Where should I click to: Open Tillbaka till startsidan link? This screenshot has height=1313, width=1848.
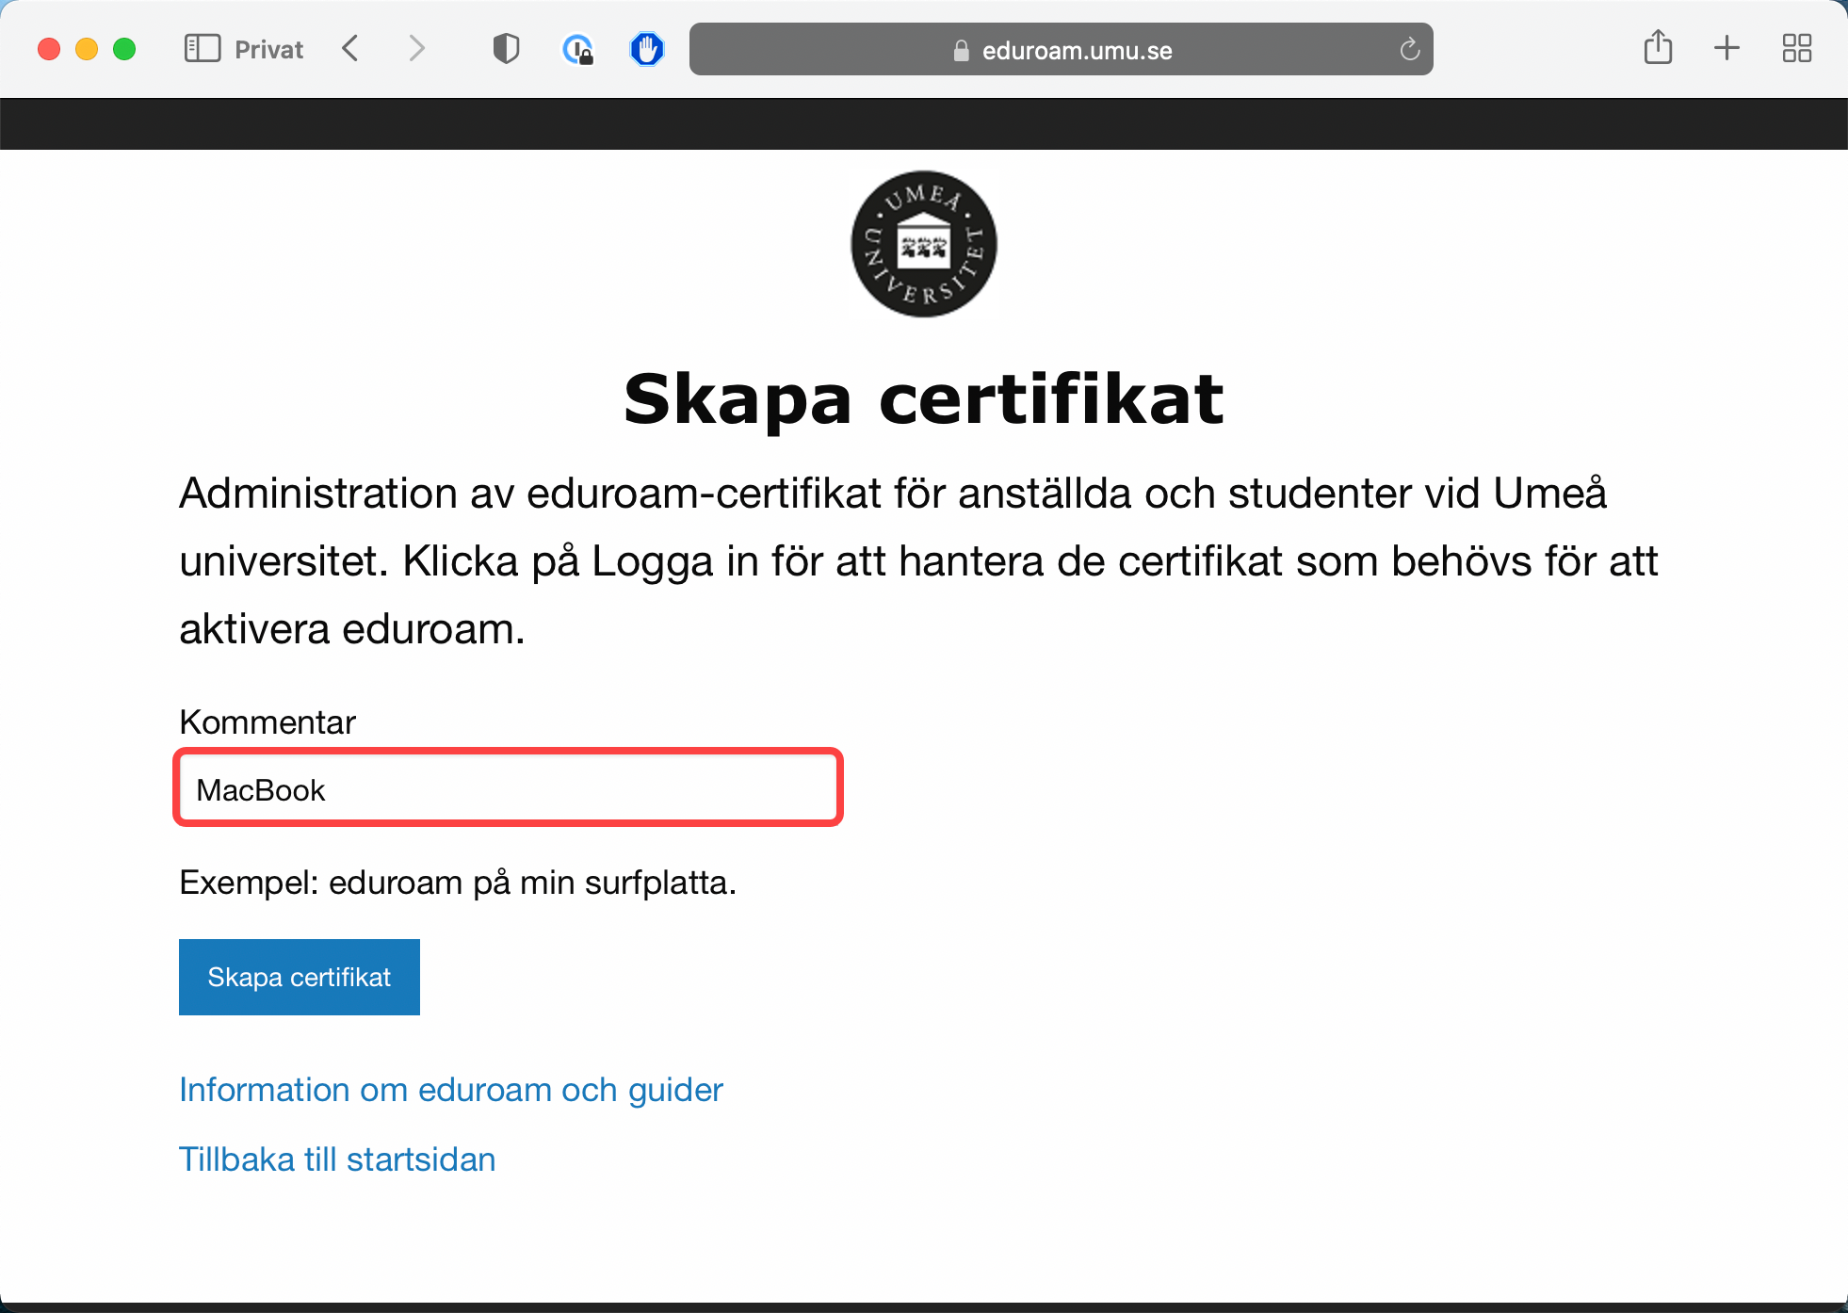pos(337,1159)
